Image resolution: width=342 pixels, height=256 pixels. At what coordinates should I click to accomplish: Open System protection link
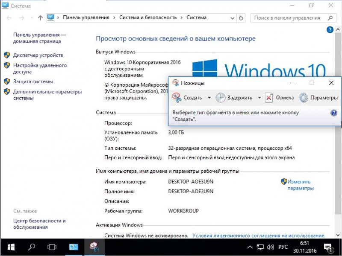(x=33, y=81)
